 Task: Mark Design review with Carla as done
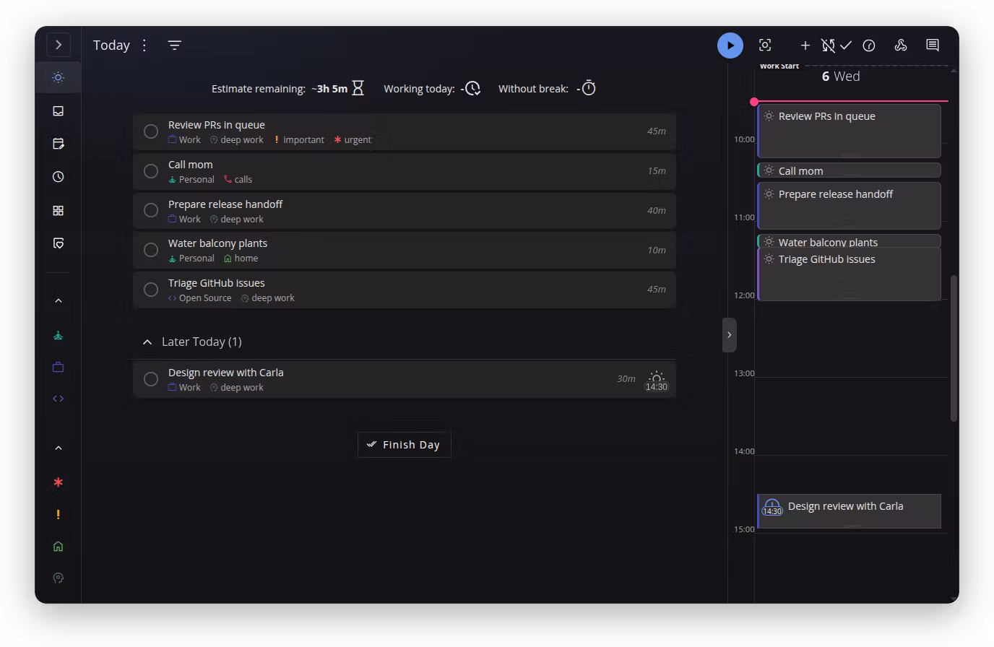pyautogui.click(x=151, y=379)
